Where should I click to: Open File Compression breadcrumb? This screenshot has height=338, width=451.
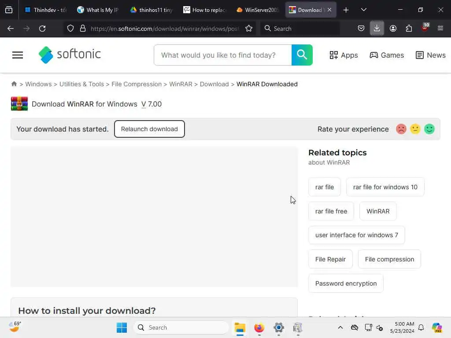[137, 84]
